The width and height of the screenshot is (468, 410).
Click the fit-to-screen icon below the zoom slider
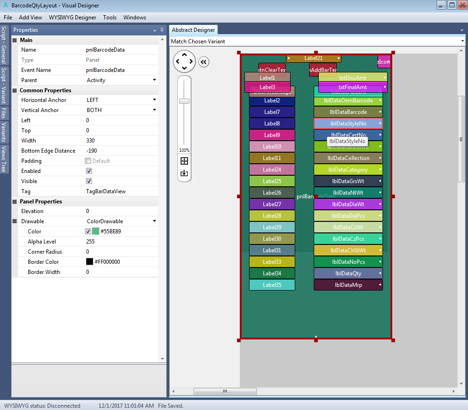184,161
